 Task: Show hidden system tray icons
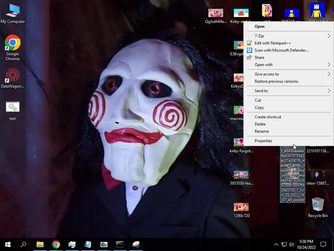tap(276, 244)
